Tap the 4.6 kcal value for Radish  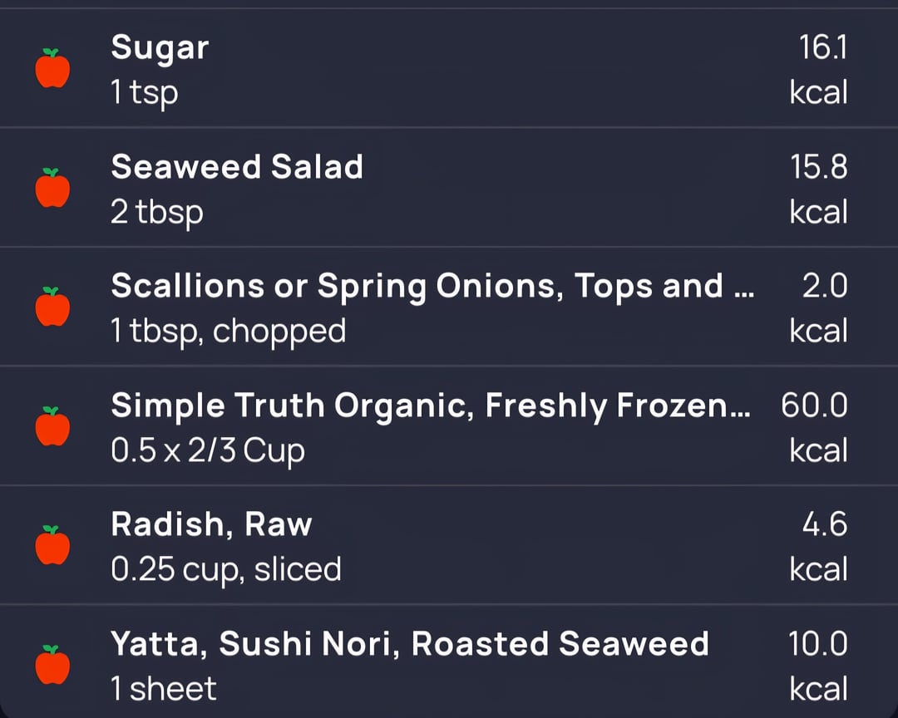(x=824, y=525)
